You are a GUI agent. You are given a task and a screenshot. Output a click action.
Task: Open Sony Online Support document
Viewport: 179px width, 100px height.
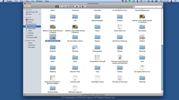(53, 78)
